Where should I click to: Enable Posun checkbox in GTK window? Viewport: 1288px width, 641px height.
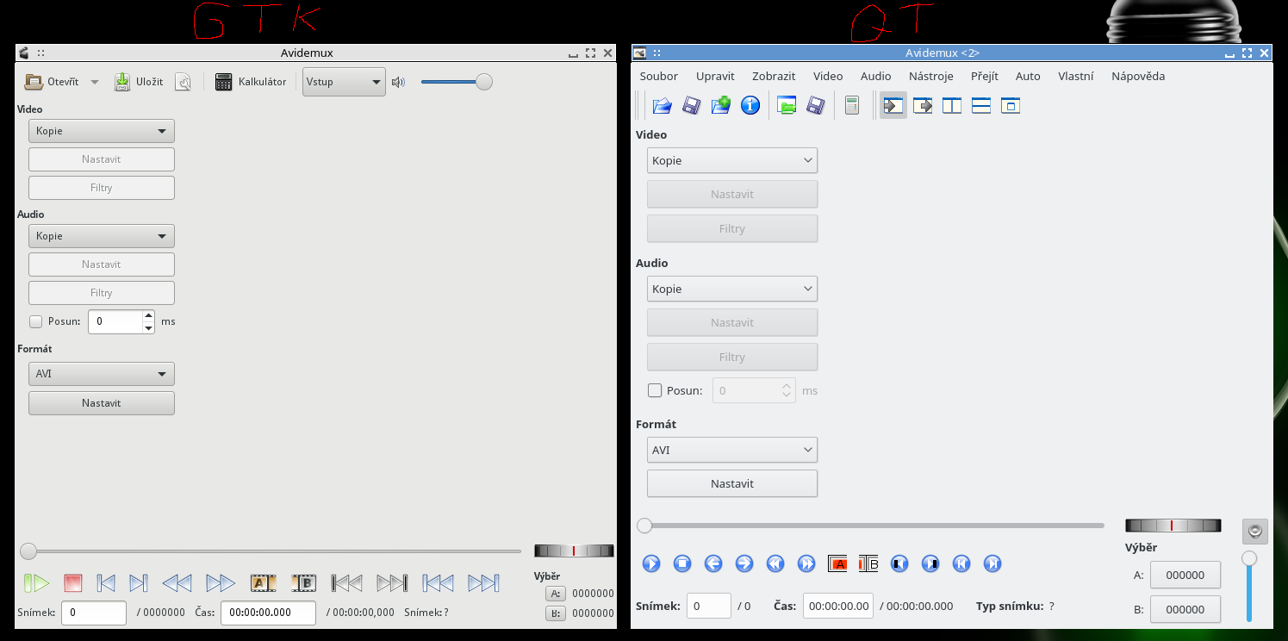pos(36,321)
